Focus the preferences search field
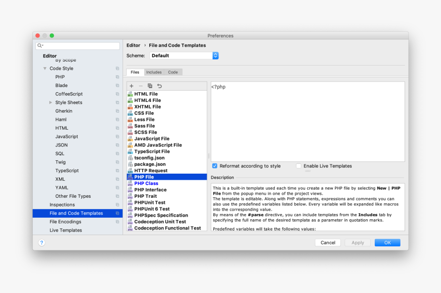The image size is (441, 293). coord(77,46)
